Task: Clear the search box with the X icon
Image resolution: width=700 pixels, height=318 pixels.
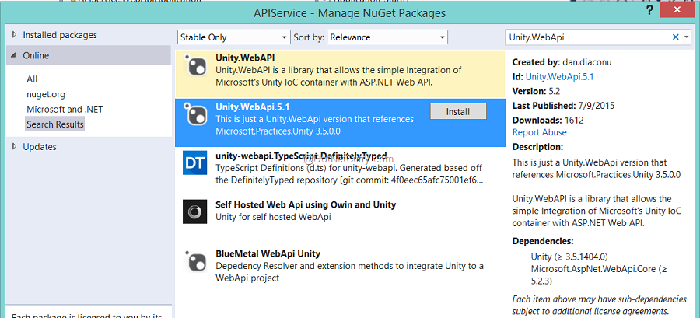Action: click(x=675, y=37)
